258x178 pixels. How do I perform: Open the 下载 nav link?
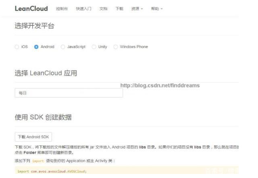[x=119, y=8]
